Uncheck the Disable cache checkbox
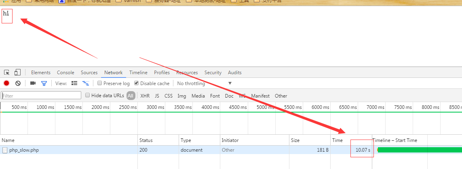Viewport: 462px width, 169px height. point(137,83)
